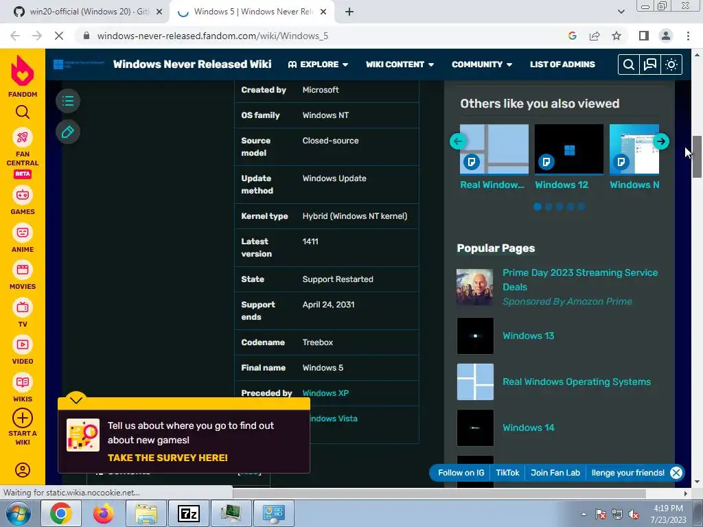Open a new browser tab

[349, 12]
